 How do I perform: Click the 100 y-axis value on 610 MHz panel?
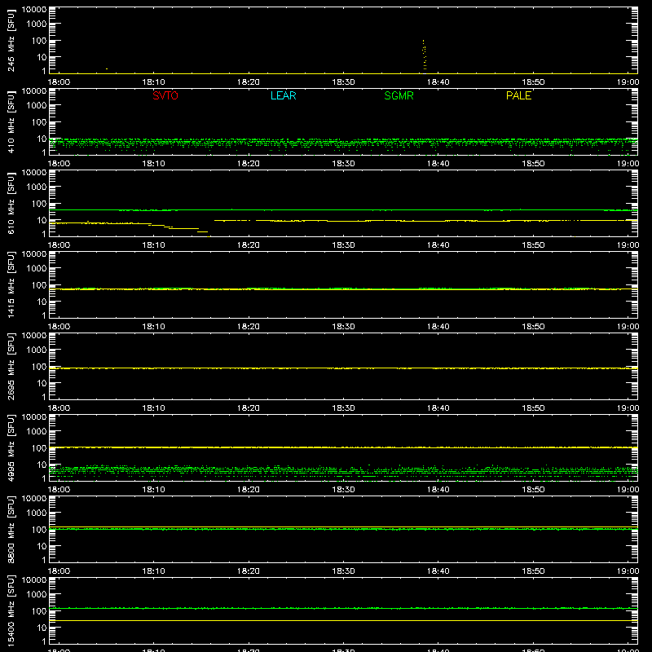pyautogui.click(x=39, y=204)
